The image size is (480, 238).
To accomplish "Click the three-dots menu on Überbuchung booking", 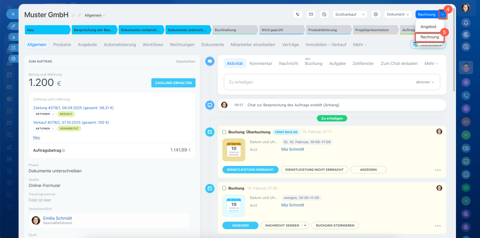I will click(x=437, y=170).
